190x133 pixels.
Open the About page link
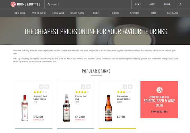click(x=152, y=4)
